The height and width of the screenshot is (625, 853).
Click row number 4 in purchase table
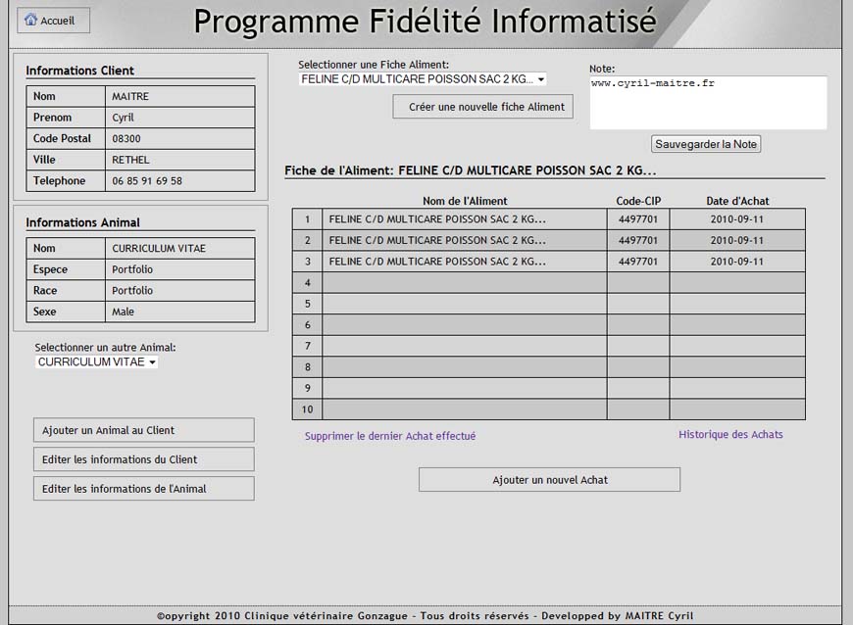click(307, 282)
